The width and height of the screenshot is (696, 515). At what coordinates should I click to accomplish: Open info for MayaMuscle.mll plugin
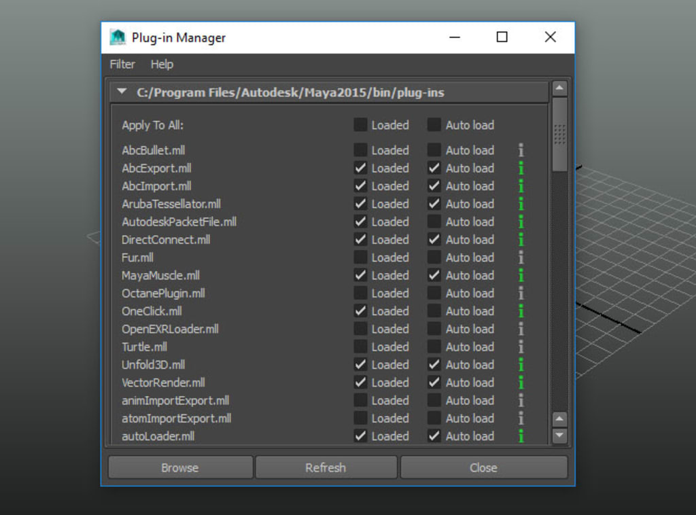[521, 275]
